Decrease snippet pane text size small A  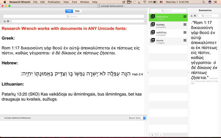tap(192, 16)
